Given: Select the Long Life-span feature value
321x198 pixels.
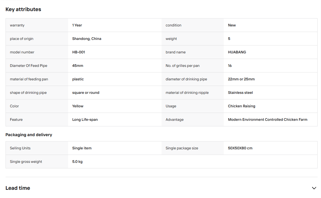Looking at the screenshot, I should 85,119.
